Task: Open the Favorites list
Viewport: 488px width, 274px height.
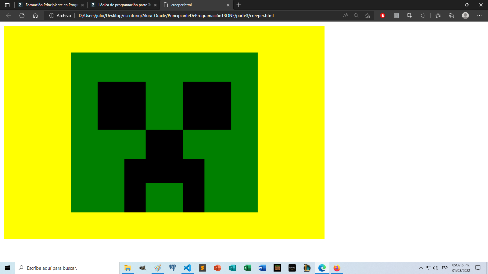Action: (x=438, y=16)
